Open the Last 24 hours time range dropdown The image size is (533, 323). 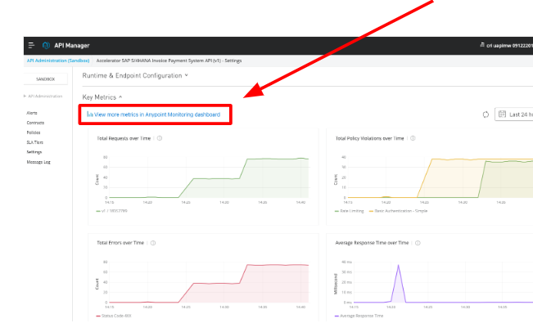(x=514, y=114)
